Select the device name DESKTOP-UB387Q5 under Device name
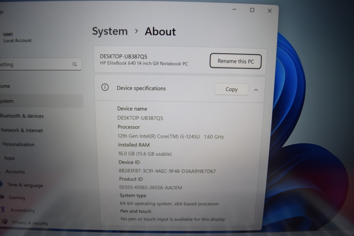Screen dimensions: 354x236 [x=140, y=118]
